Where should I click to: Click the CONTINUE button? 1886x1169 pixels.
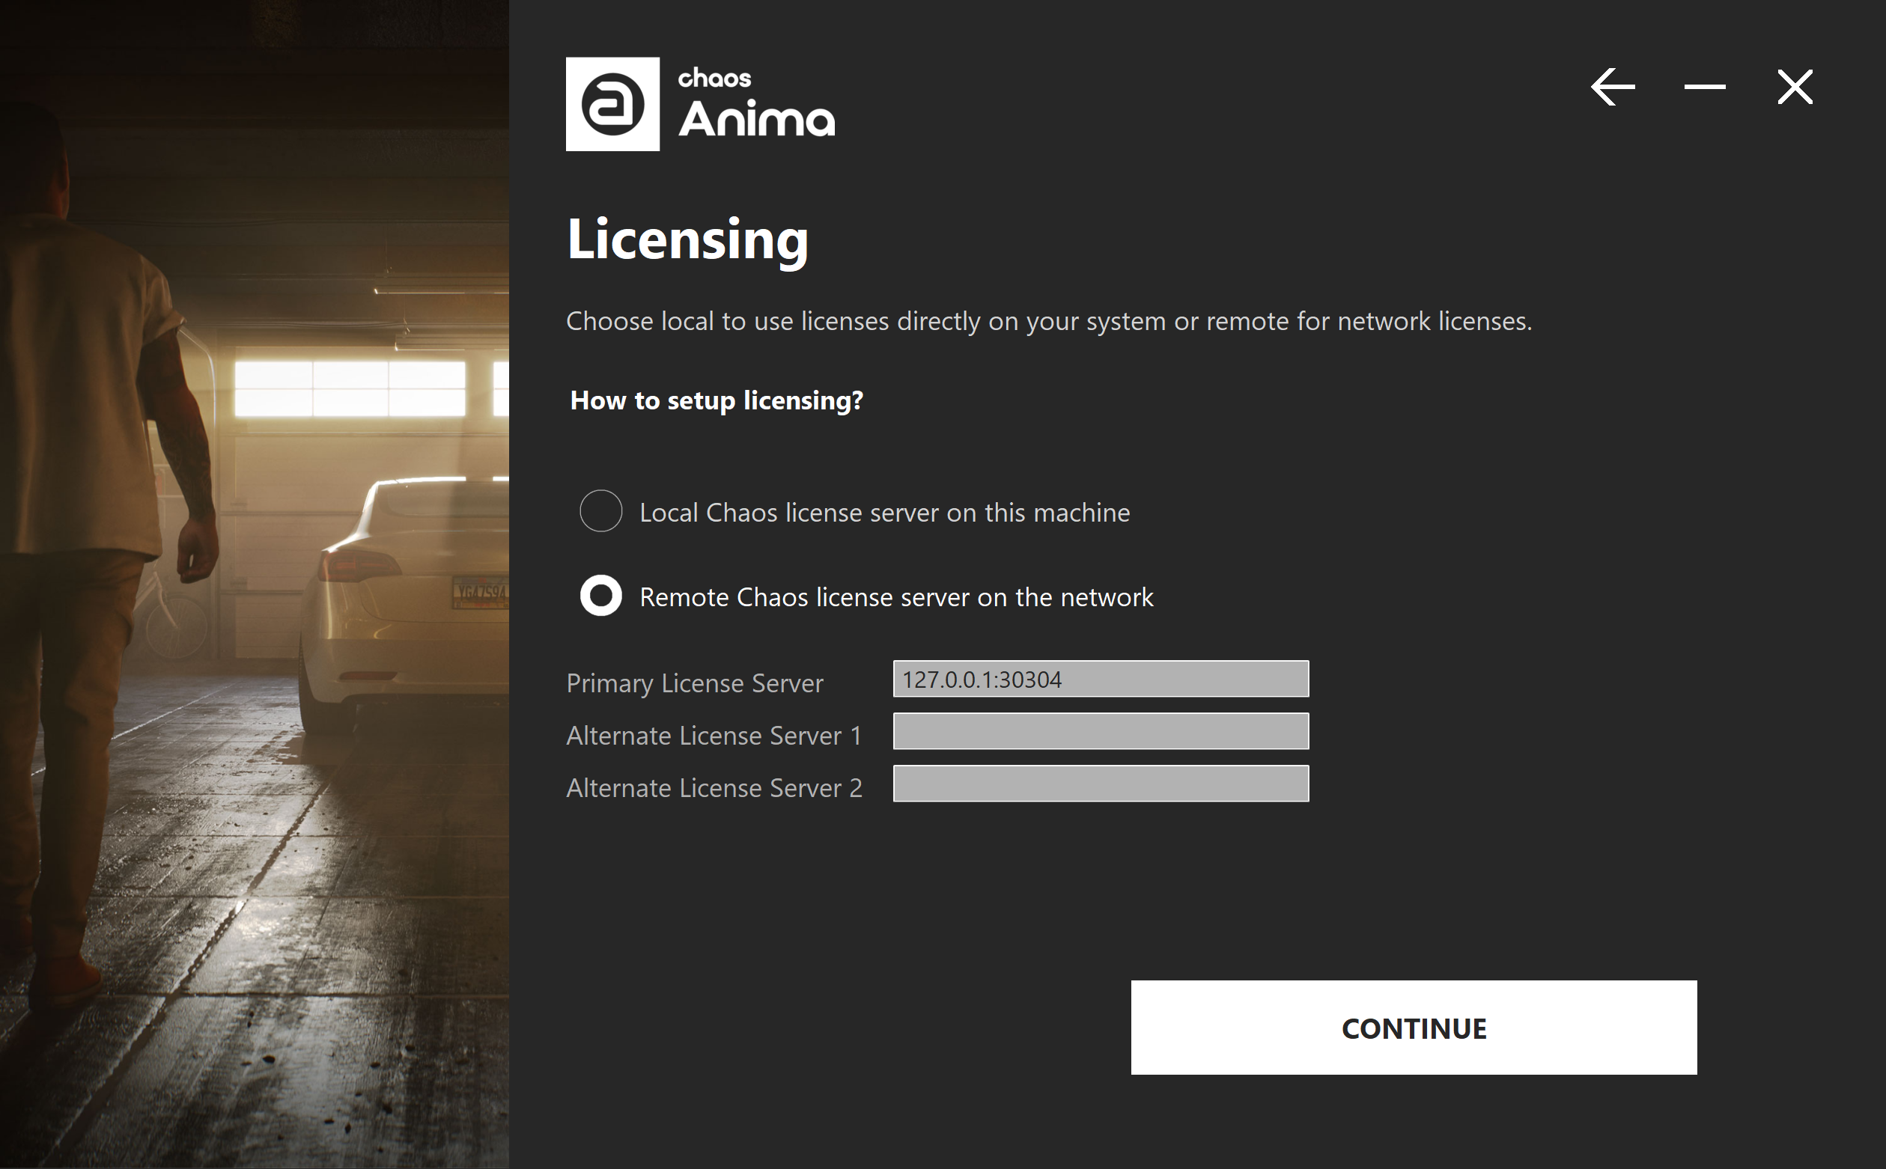tap(1414, 1028)
